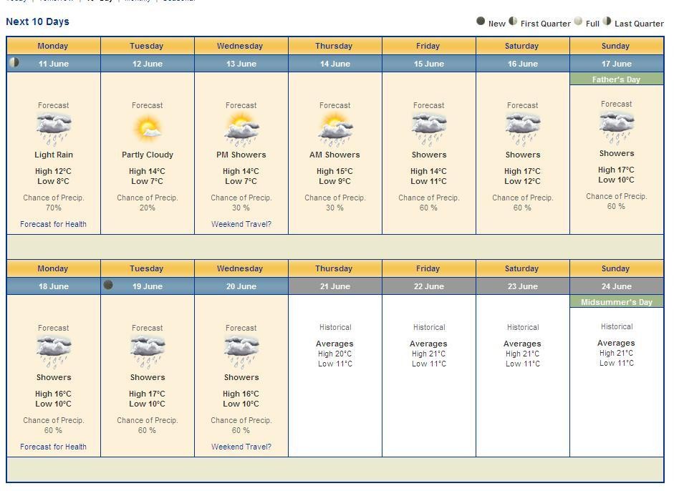
Task: Select the 11 June date header
Action: (54, 64)
